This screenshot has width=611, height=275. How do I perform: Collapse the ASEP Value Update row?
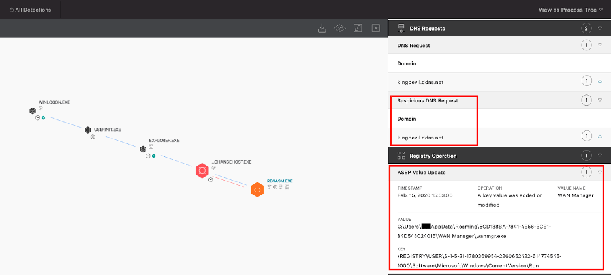click(600, 172)
